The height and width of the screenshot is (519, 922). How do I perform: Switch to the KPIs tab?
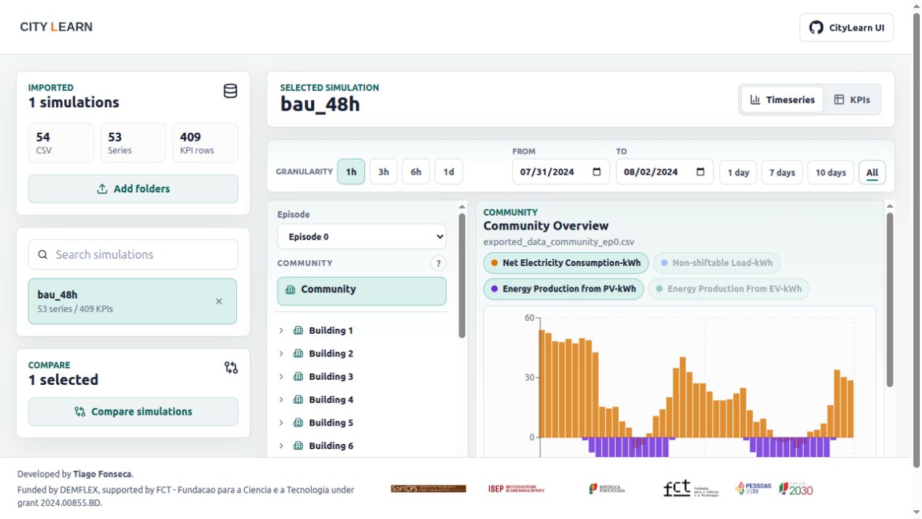[851, 100]
